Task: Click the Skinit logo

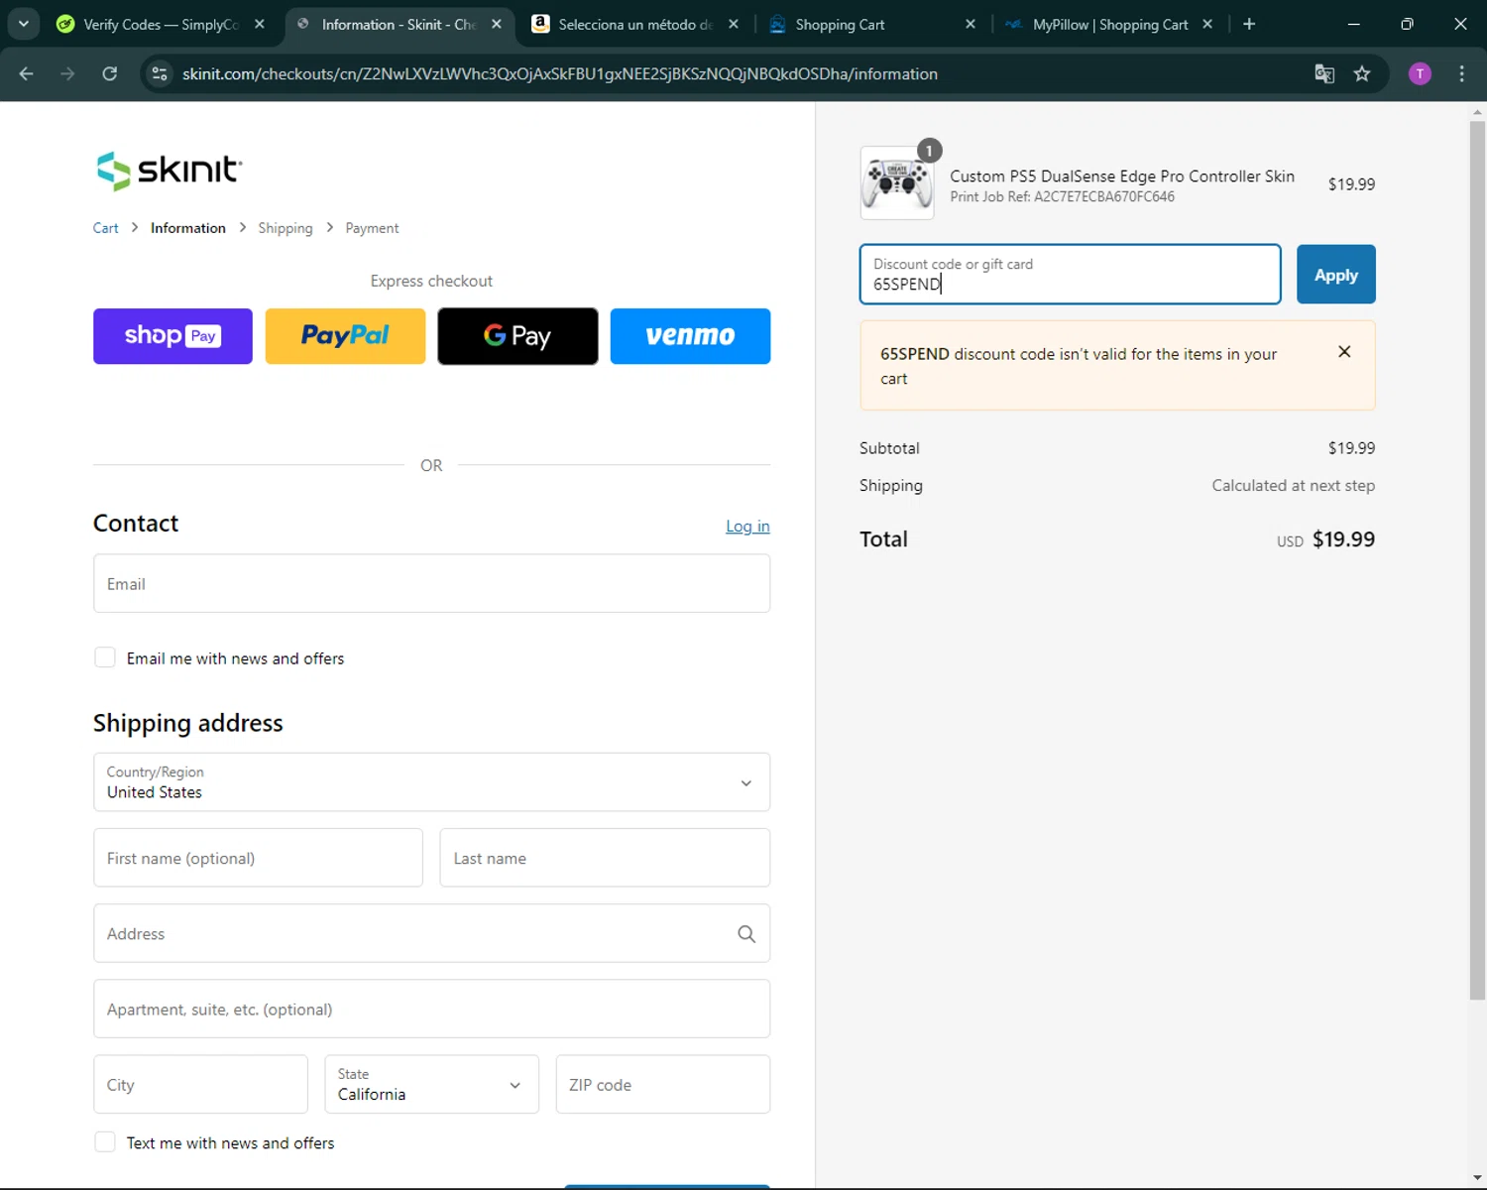Action: 169,171
